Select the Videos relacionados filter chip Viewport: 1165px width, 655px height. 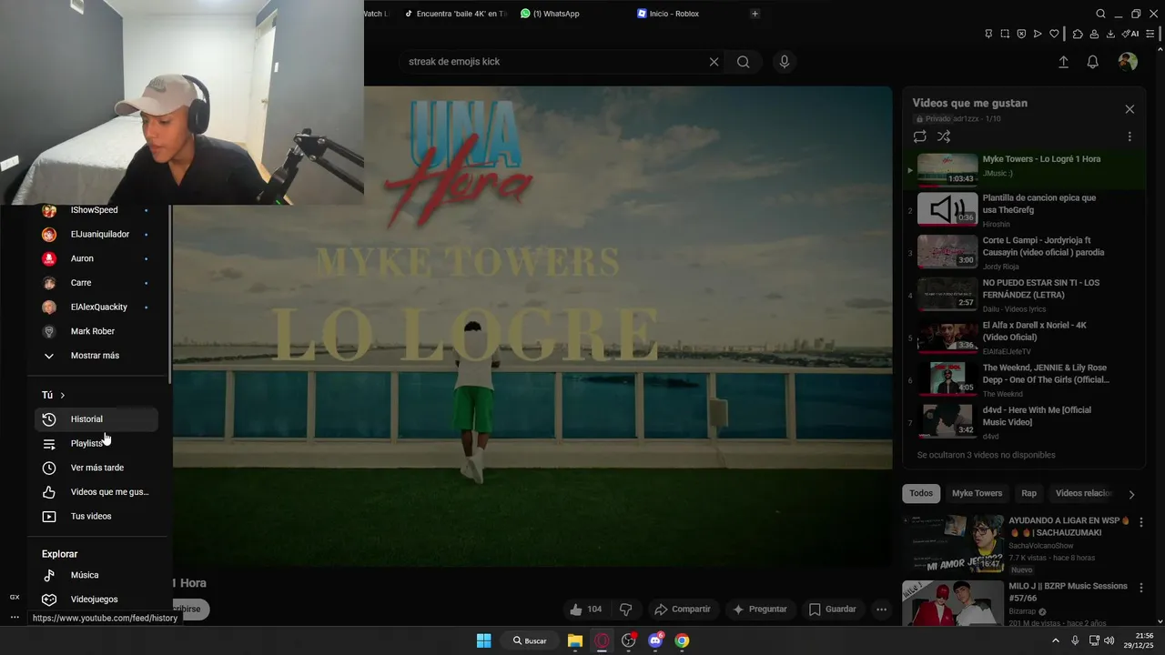1083,493
